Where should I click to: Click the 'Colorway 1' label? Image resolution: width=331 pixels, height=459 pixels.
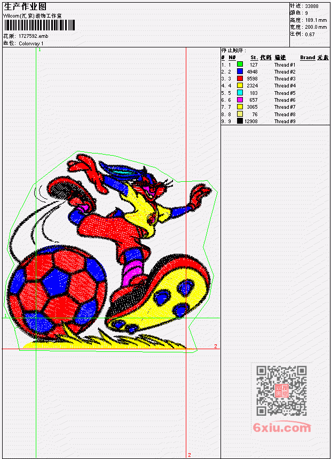coord(31,43)
